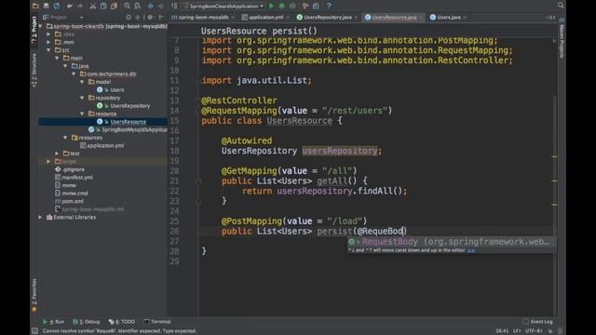Choose the RequestBody autocomplete suggestion

(451, 242)
